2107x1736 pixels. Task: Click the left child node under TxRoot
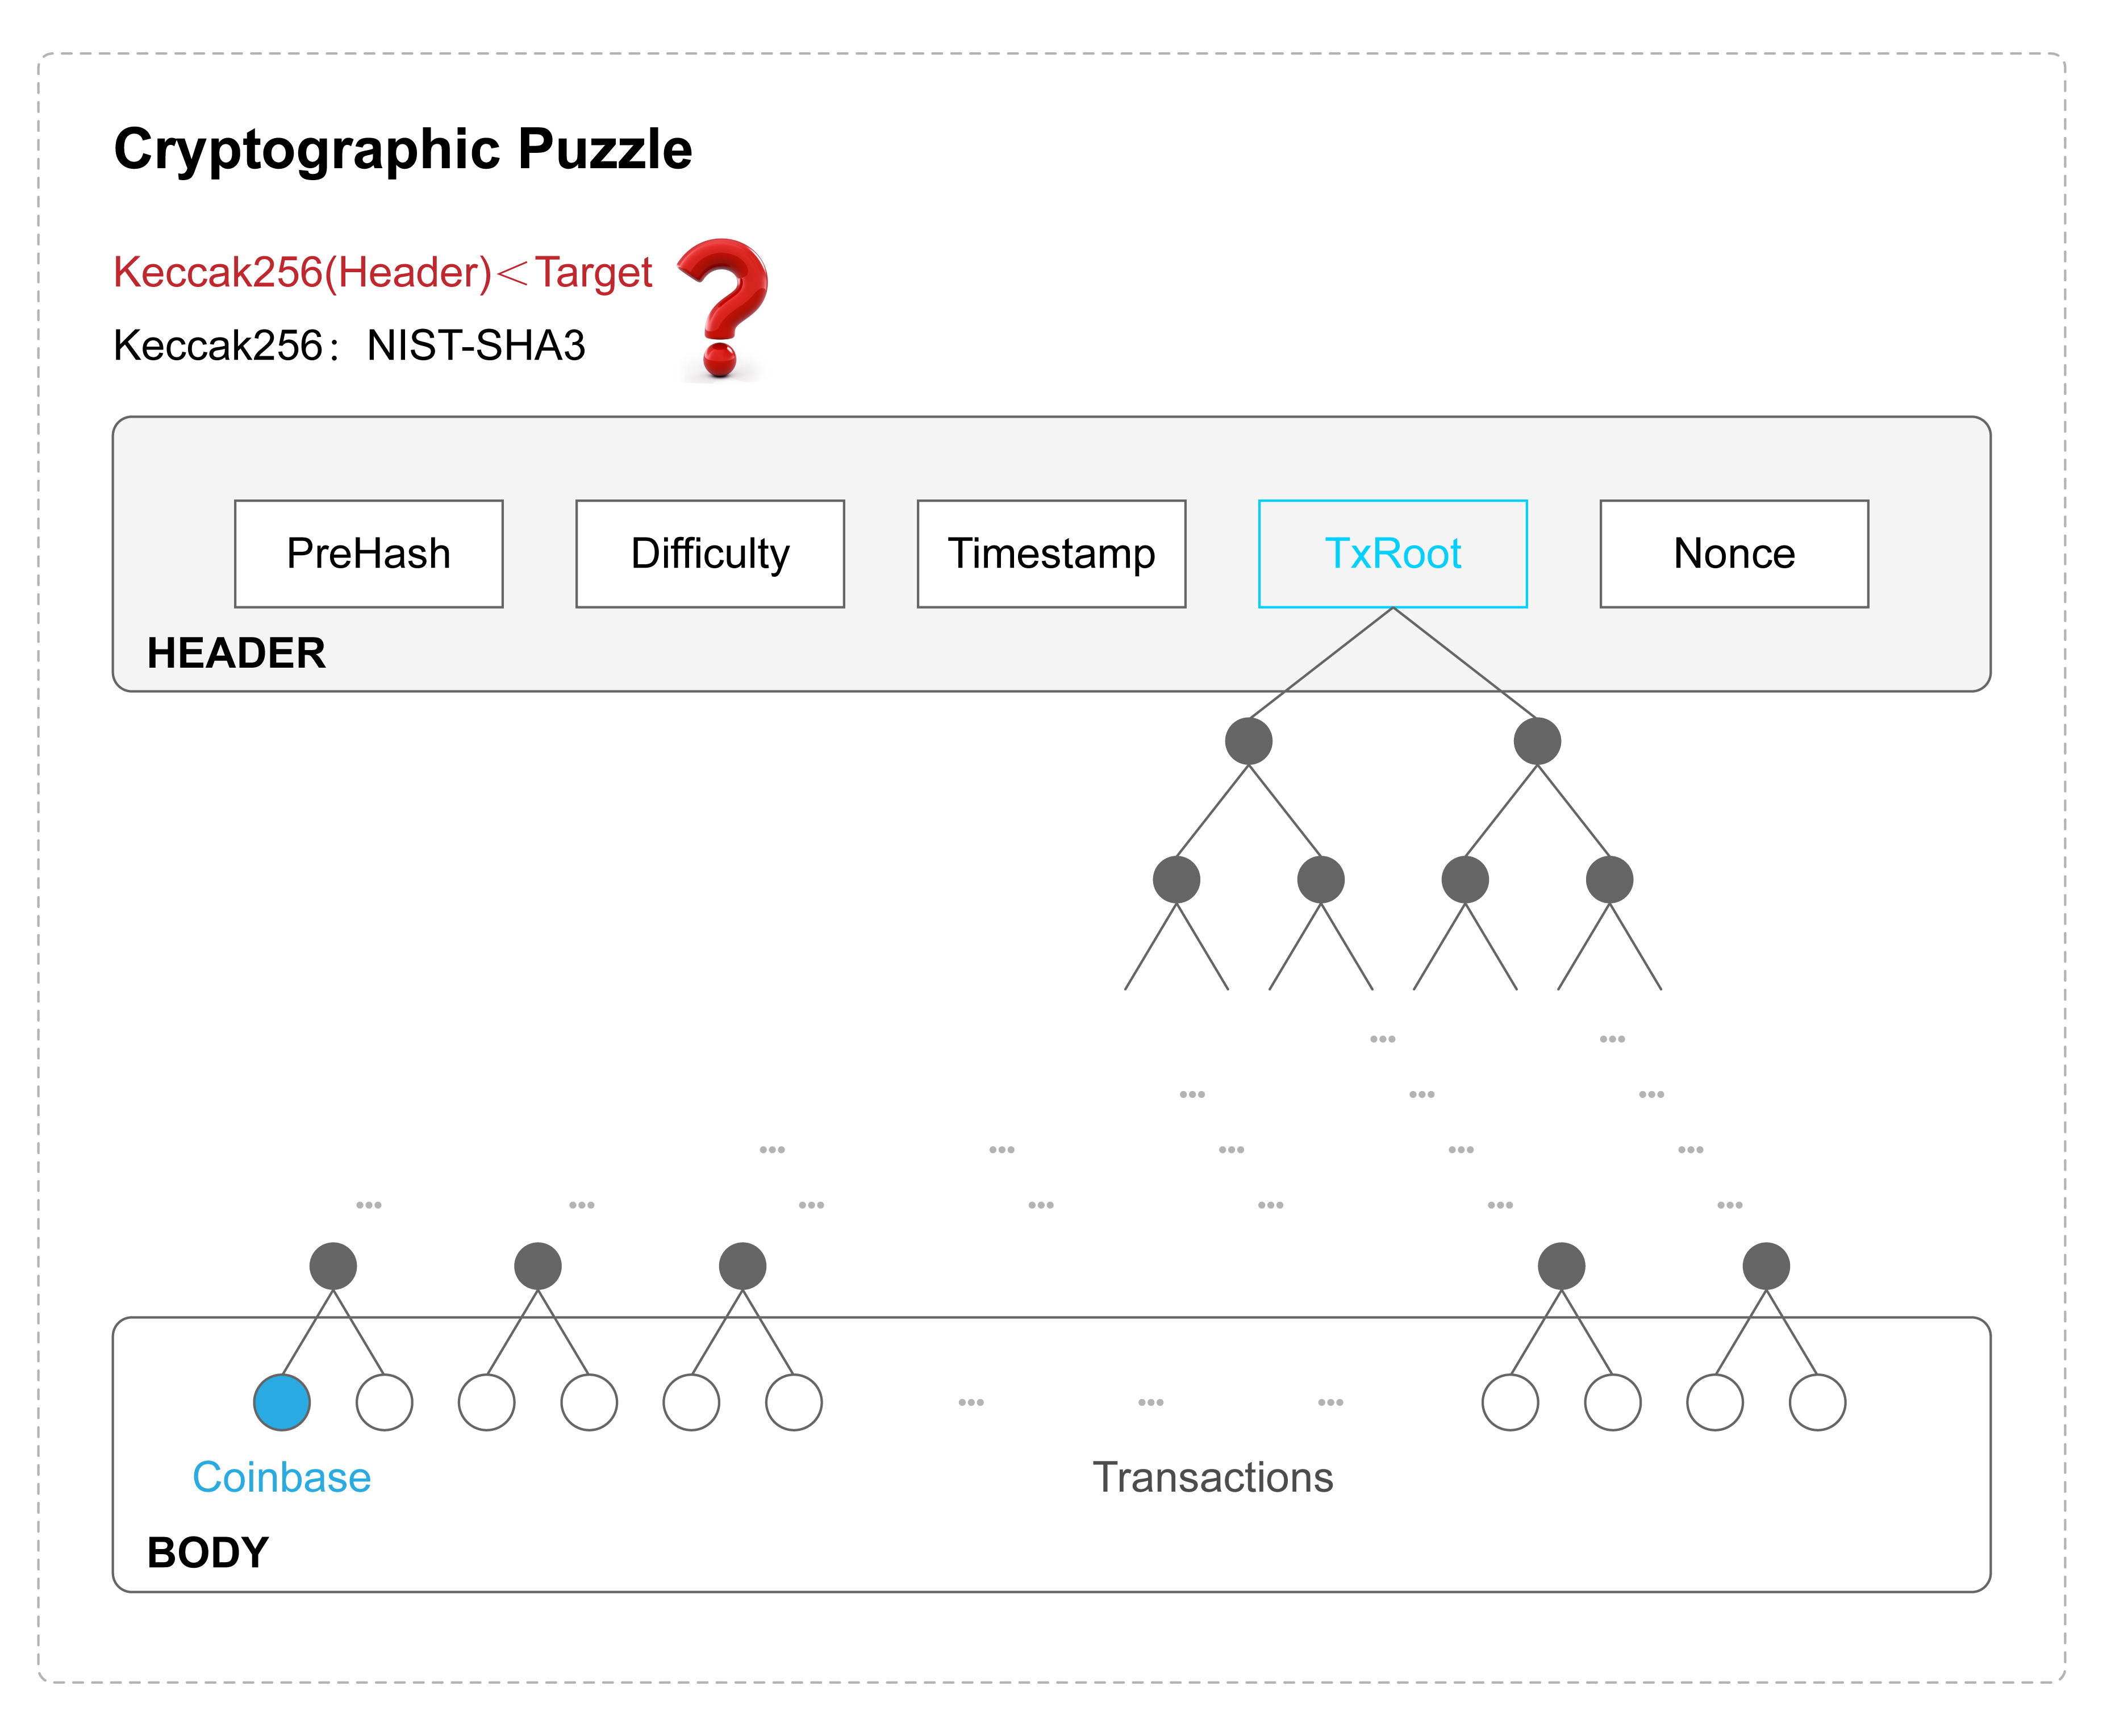(x=1249, y=741)
